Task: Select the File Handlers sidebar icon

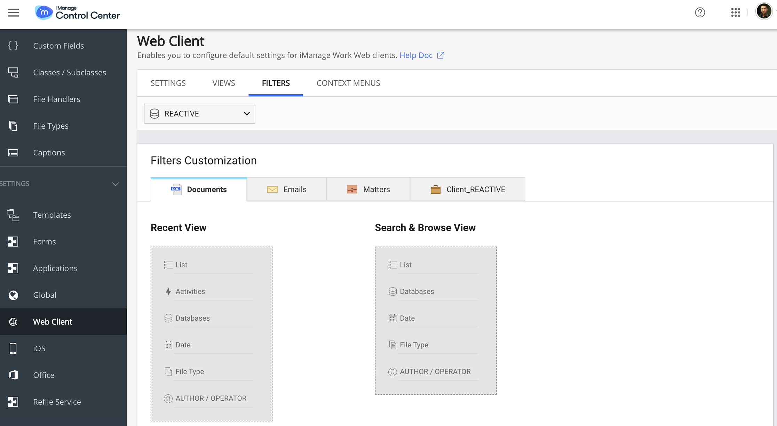Action: pos(13,99)
